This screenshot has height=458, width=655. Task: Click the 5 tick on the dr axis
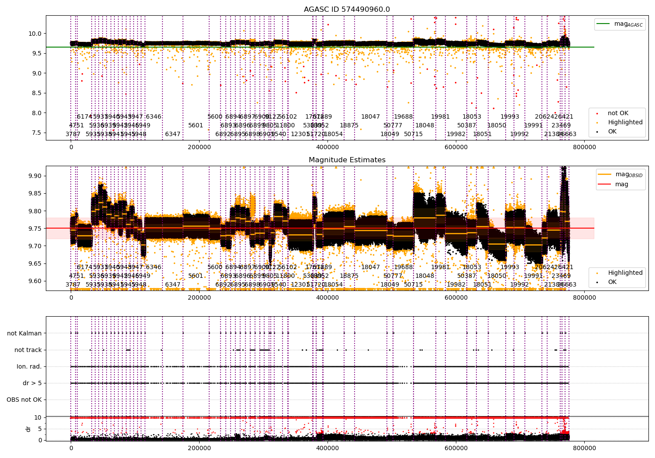point(40,429)
